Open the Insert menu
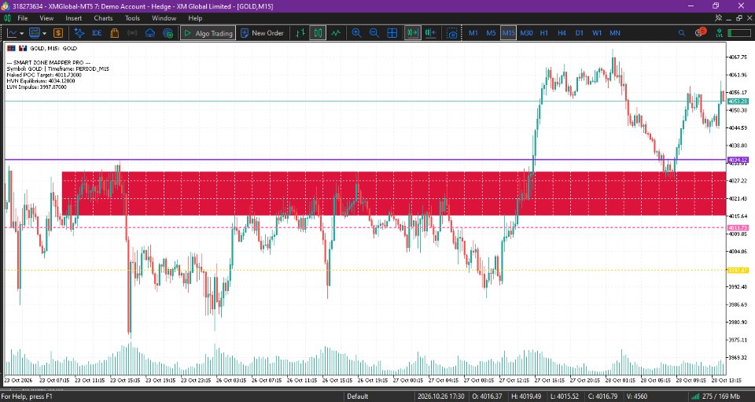Screen dimensions: 755x402 tap(74, 18)
